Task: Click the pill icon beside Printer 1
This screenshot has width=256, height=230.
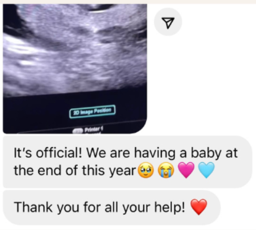Action: 78,131
